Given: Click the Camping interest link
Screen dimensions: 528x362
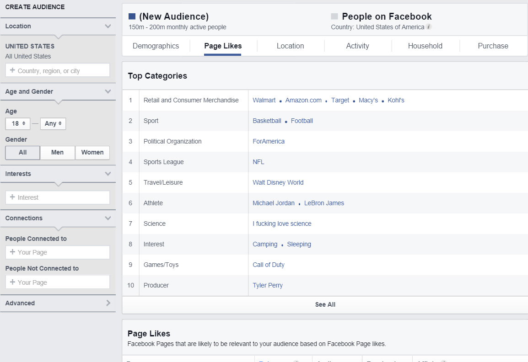Looking at the screenshot, I should [265, 244].
